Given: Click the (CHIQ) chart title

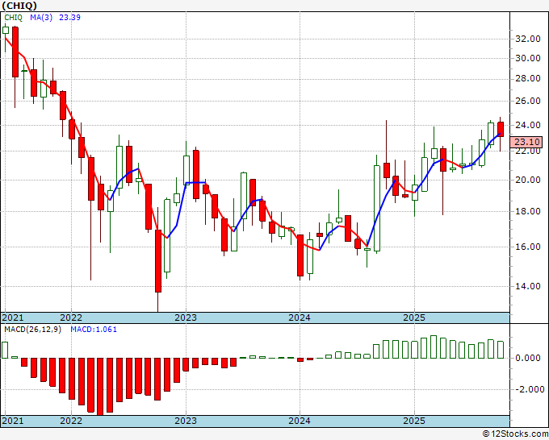Looking at the screenshot, I should point(19,6).
